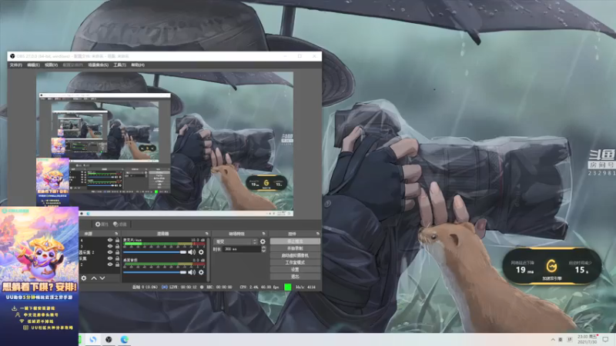
Task: Open 帮助(H) menu in OBS
Action: [x=138, y=65]
